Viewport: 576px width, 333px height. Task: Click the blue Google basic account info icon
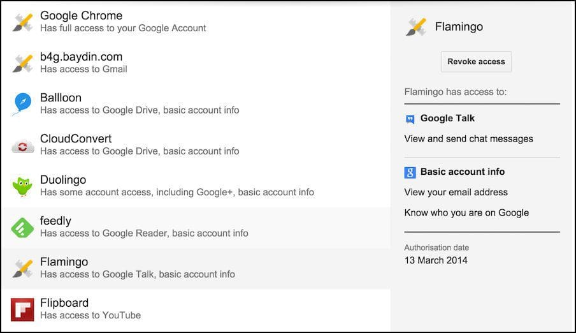tap(410, 172)
